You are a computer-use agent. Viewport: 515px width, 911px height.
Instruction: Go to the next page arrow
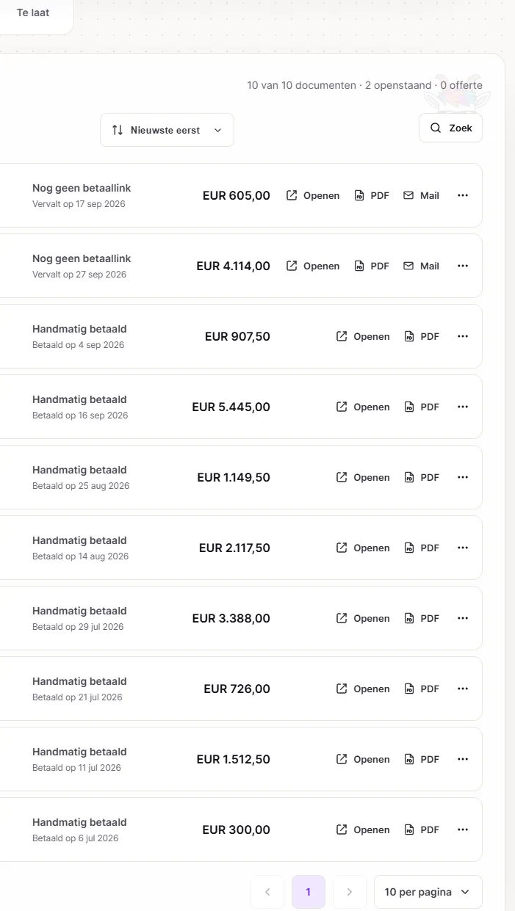[350, 892]
